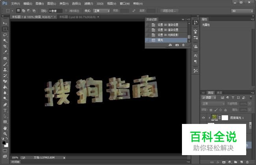
Task: Delete current state trash icon in History
Action: pos(184,45)
